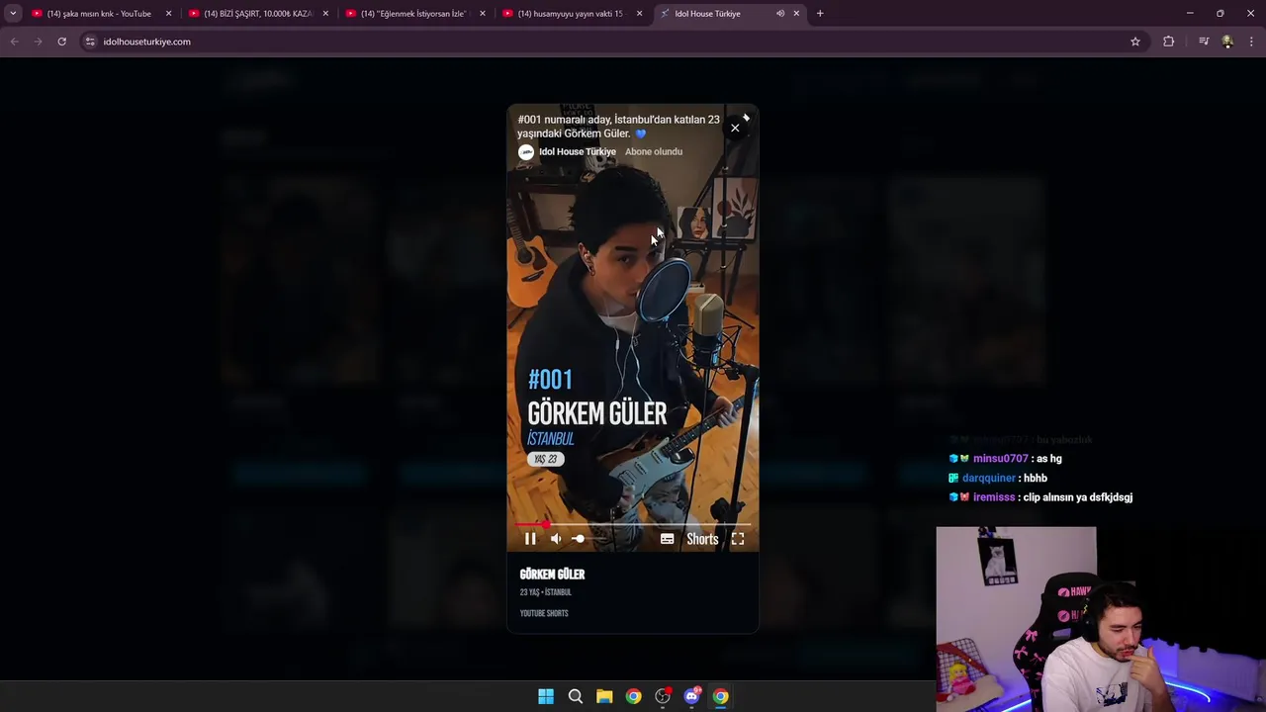Open Windows taskbar search
The image size is (1266, 712).
click(x=575, y=696)
